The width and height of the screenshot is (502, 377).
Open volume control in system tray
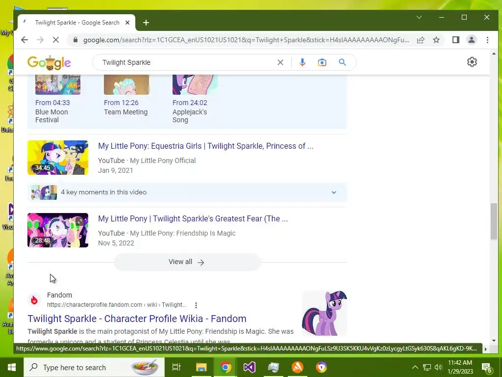[x=439, y=367]
